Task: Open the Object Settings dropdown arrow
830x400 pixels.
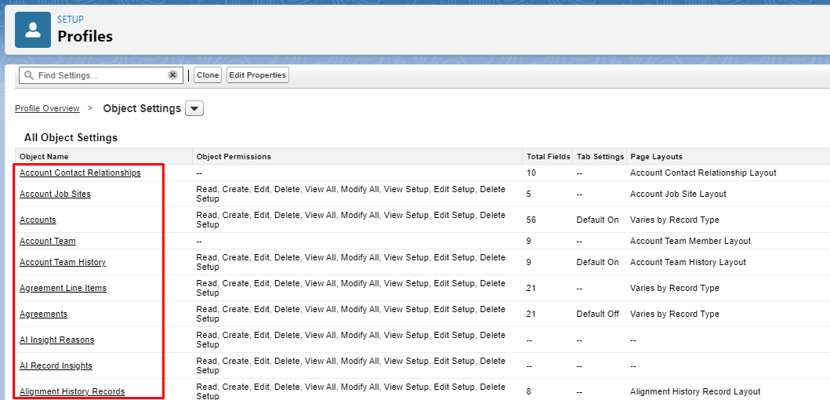Action: [194, 108]
